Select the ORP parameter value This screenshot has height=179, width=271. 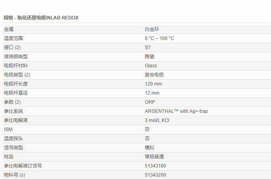[150, 102]
